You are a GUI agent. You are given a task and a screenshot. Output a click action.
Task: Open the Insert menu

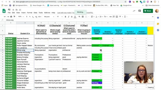pos(23,13)
